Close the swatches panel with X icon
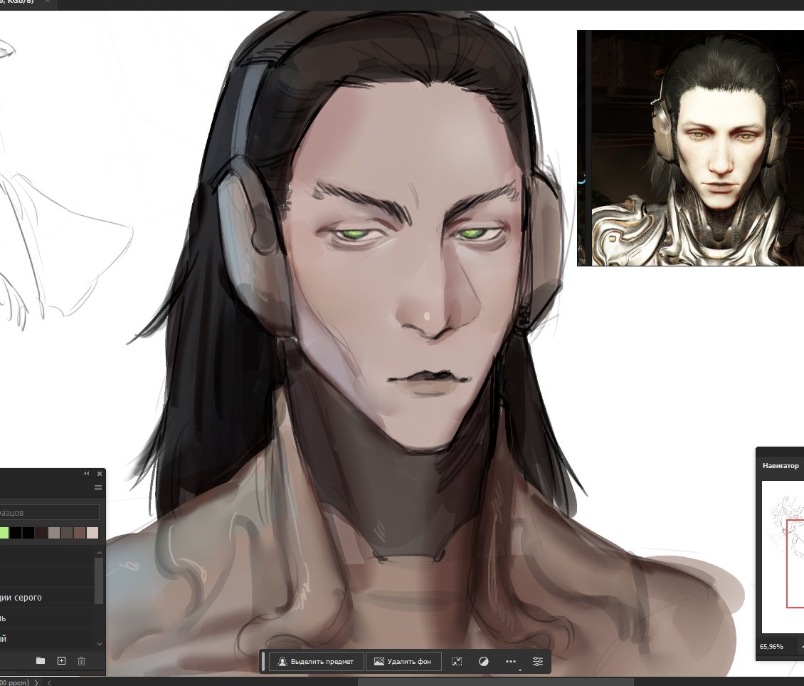The width and height of the screenshot is (804, 686). pos(100,474)
